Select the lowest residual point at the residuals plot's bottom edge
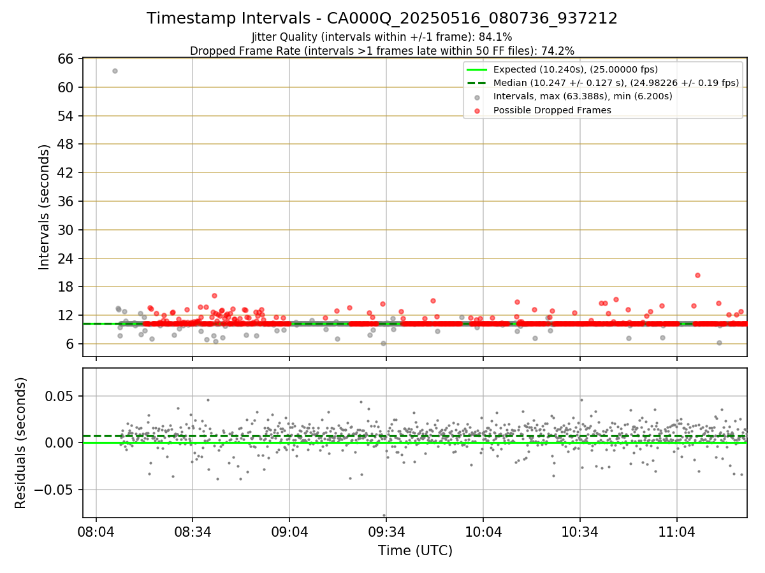 [384, 515]
